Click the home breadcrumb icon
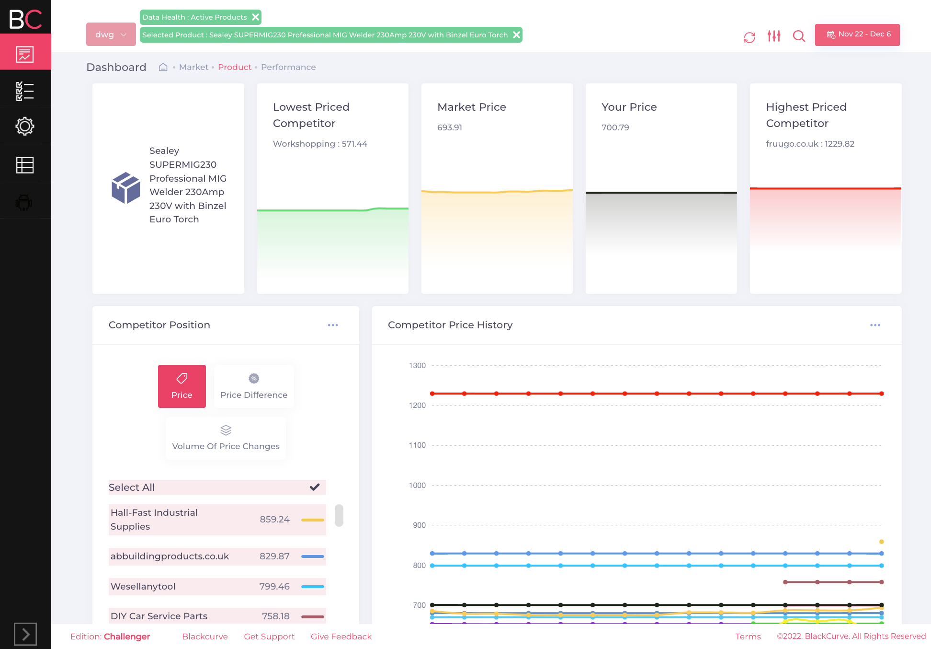This screenshot has height=649, width=931. pyautogui.click(x=163, y=67)
